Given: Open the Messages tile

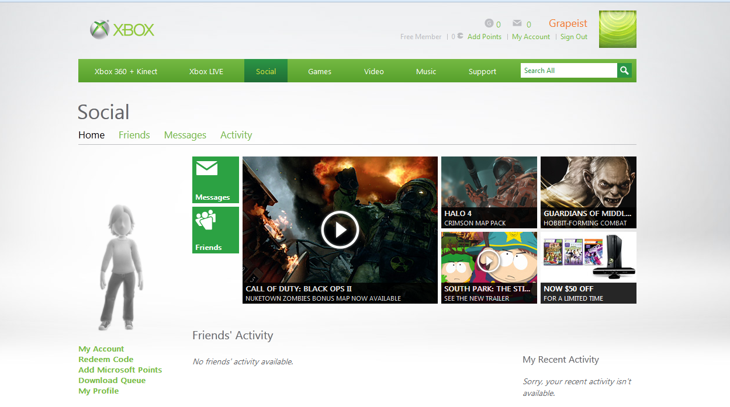Looking at the screenshot, I should click(216, 180).
